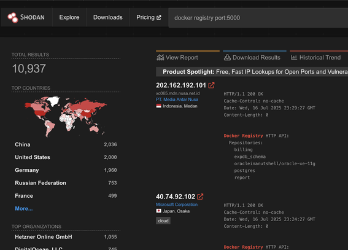Open the Microsoft Corporation organization link

[177, 205]
